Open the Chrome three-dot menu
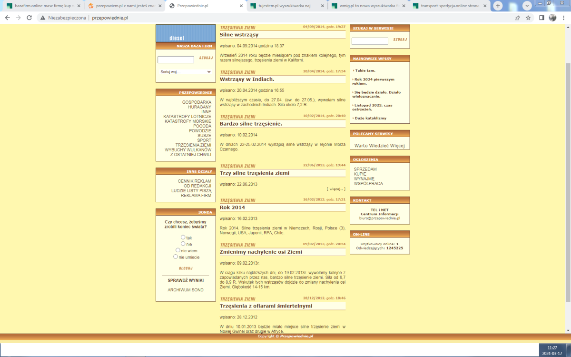This screenshot has height=357, width=571. point(564,18)
